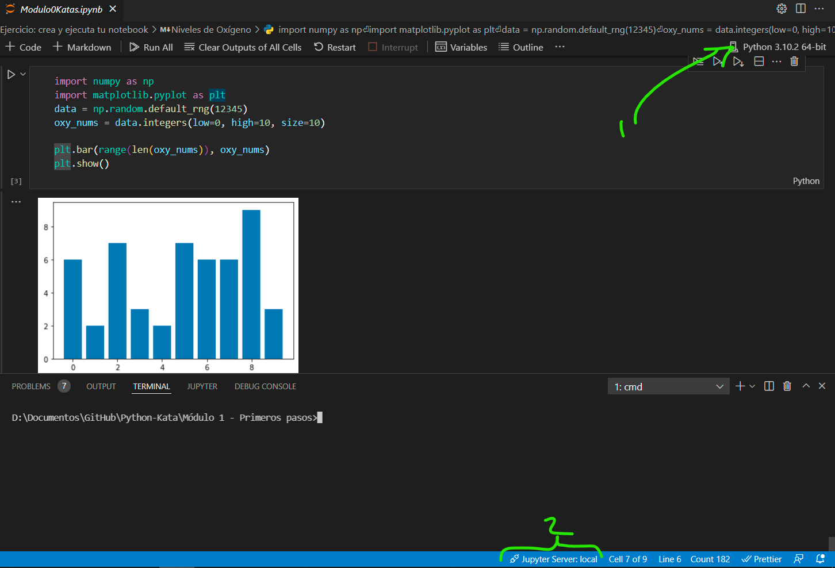This screenshot has height=568, width=835.
Task: Open launch profile dropdown beside plus
Action: pos(752,386)
